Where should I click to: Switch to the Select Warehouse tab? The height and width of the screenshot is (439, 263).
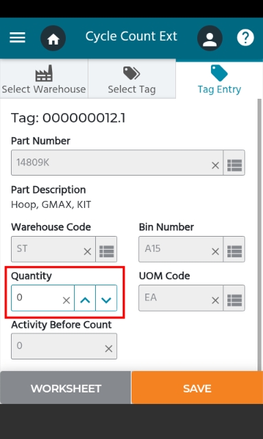coord(44,80)
